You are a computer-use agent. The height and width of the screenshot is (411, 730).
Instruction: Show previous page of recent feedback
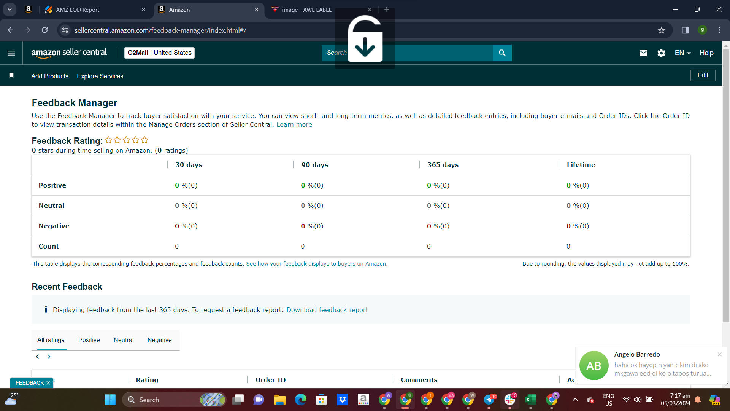[37, 357]
